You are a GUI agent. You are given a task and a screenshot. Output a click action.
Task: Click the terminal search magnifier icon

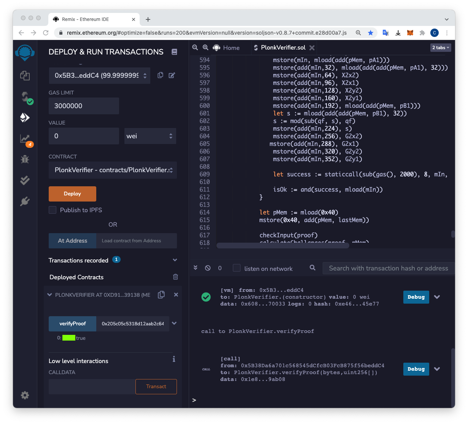pos(312,268)
